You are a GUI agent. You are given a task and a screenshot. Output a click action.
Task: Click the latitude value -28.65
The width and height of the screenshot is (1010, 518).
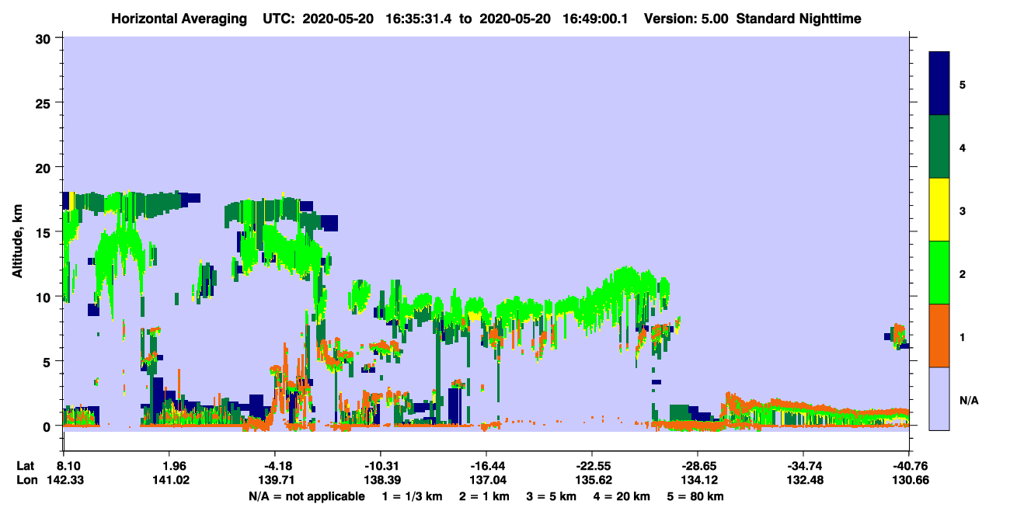pos(698,466)
